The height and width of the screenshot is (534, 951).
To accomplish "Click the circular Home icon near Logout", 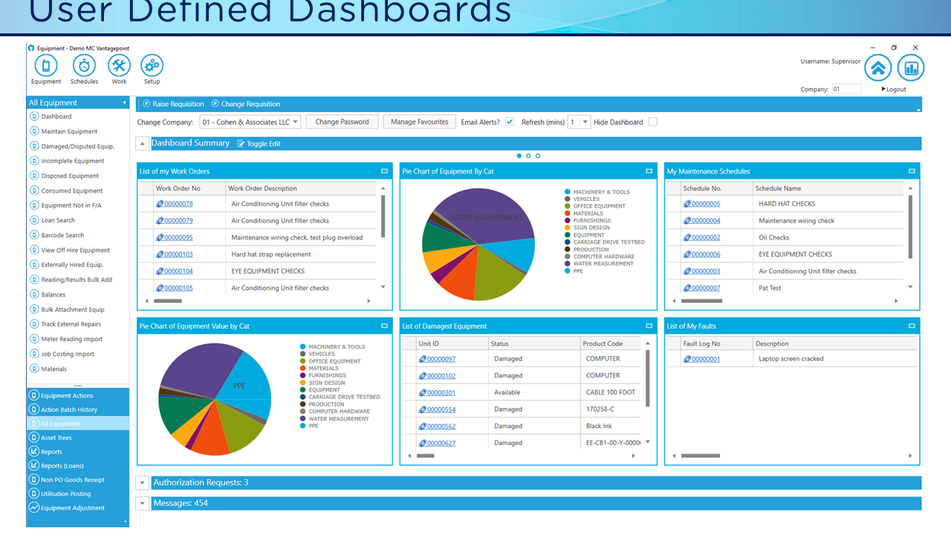I will coord(878,67).
